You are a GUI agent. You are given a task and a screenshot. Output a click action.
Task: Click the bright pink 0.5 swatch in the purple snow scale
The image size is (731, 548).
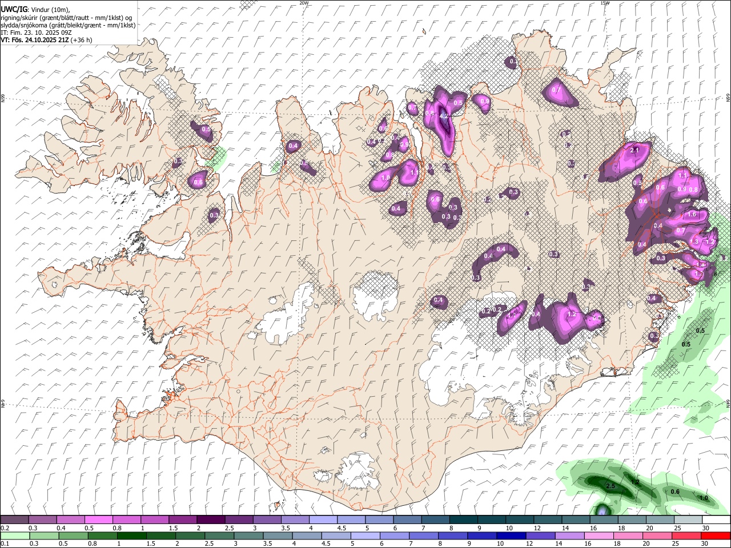(98, 519)
